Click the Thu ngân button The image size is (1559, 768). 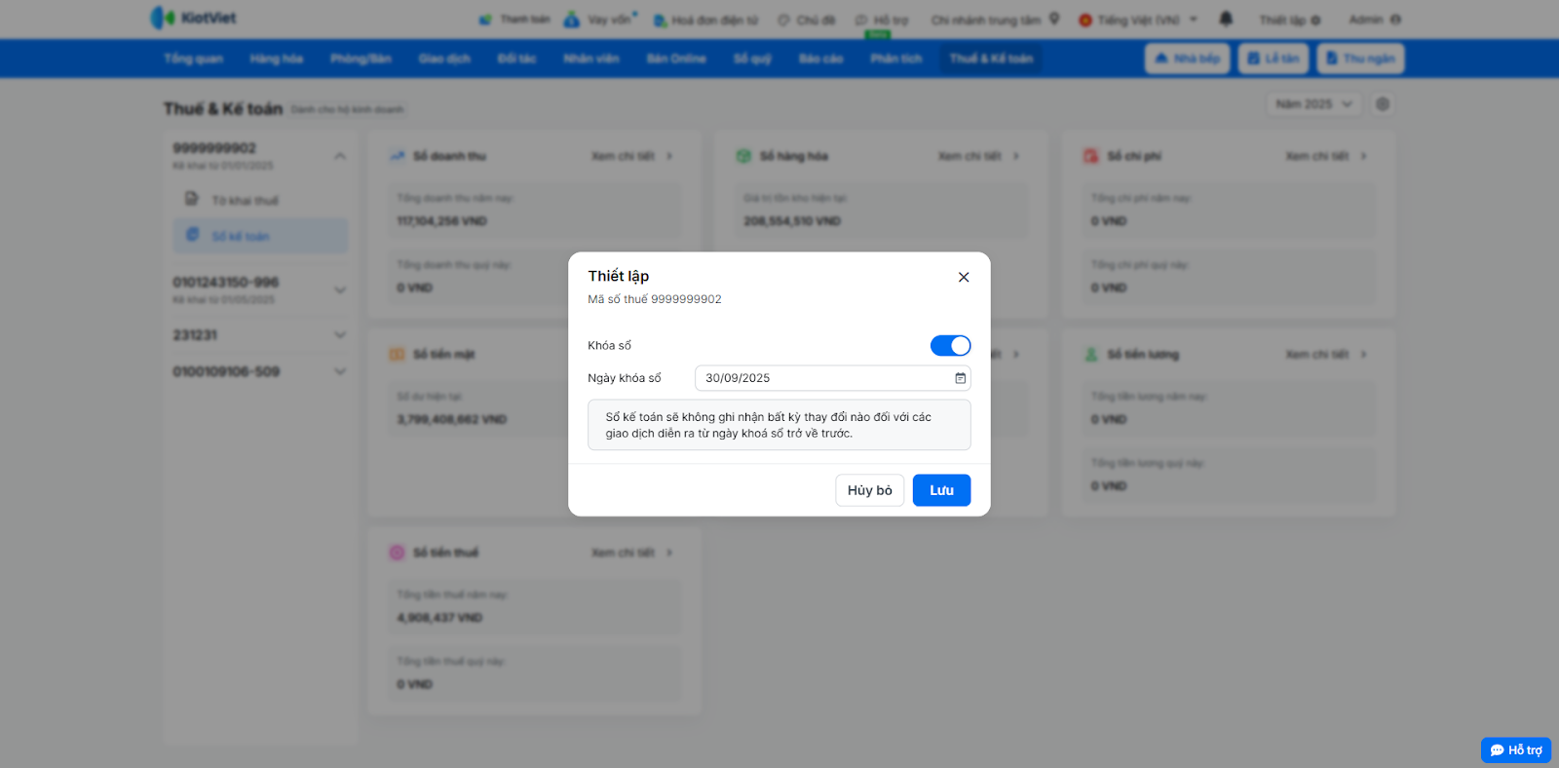pyautogui.click(x=1360, y=58)
